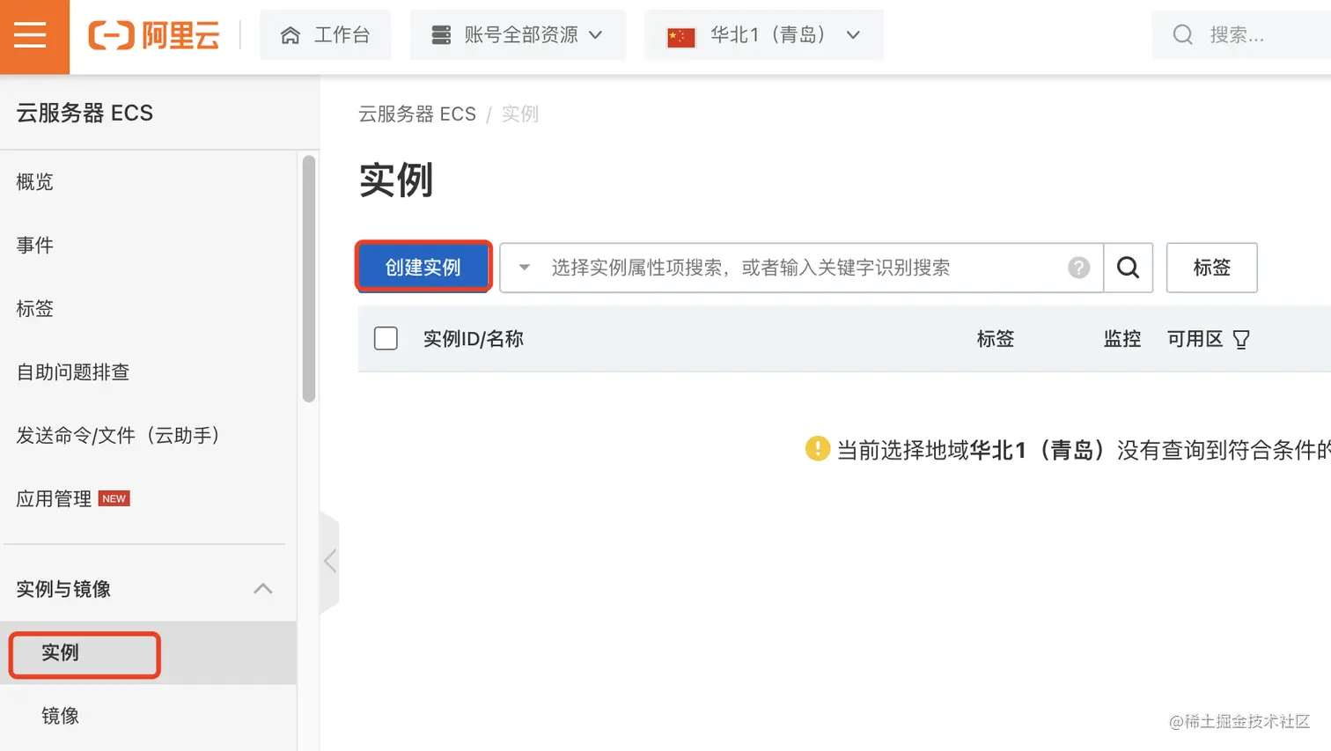Click the instance search magnifier button
The image size is (1331, 751).
[1129, 268]
